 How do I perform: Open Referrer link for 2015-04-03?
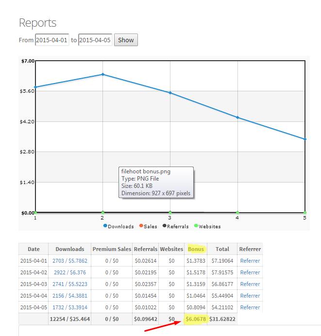click(x=250, y=284)
